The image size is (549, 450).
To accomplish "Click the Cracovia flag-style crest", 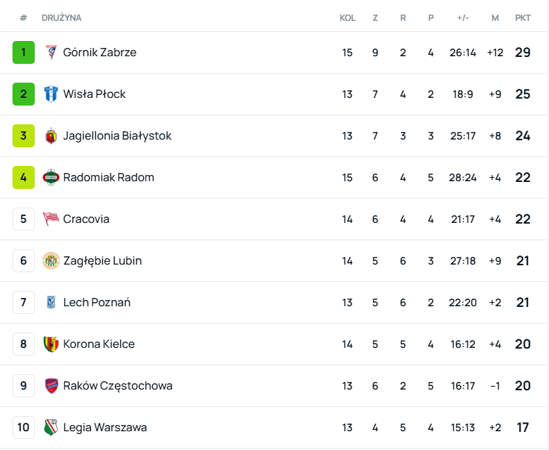I will coord(51,219).
